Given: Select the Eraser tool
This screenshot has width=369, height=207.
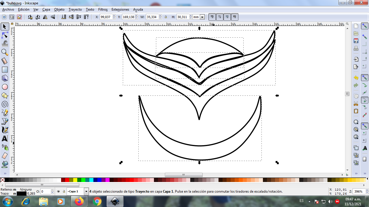Looking at the screenshot, I should (5, 156).
